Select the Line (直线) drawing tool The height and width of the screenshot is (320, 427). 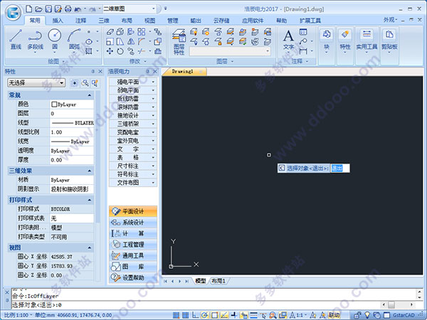(16, 39)
